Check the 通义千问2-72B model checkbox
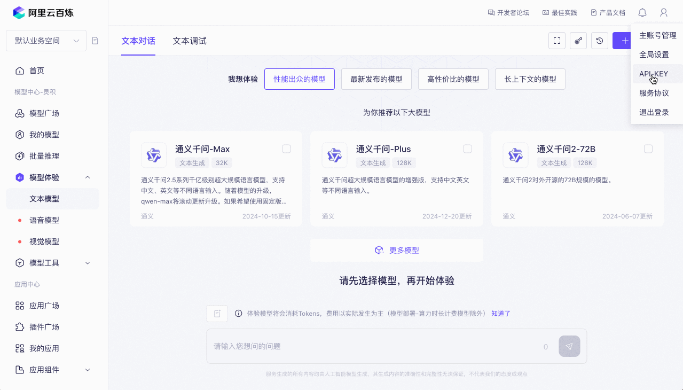 coord(648,149)
